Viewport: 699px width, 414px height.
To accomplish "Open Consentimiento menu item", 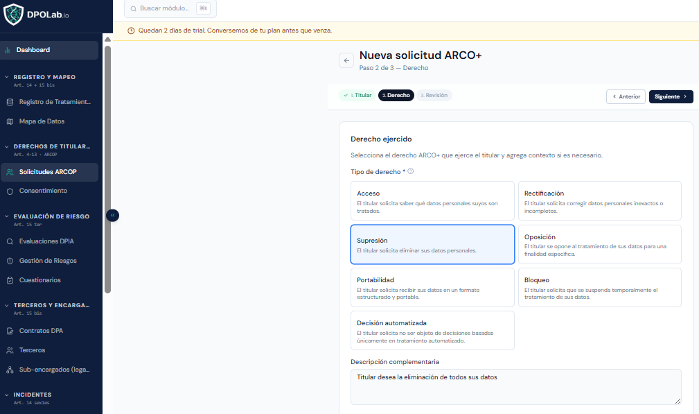I will pos(49,191).
